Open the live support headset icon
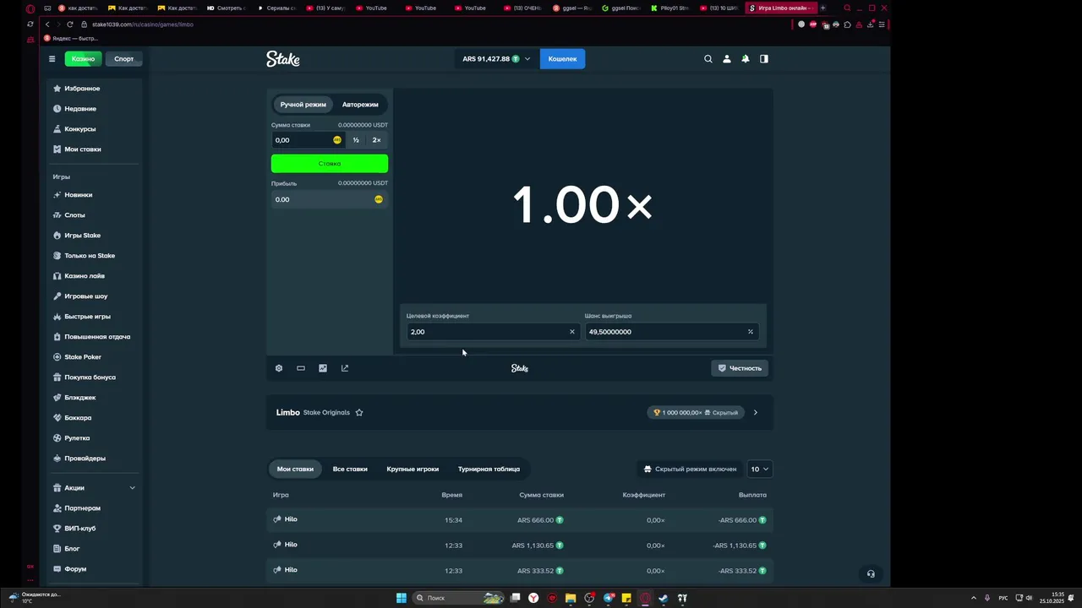This screenshot has width=1082, height=608. pyautogui.click(x=871, y=574)
